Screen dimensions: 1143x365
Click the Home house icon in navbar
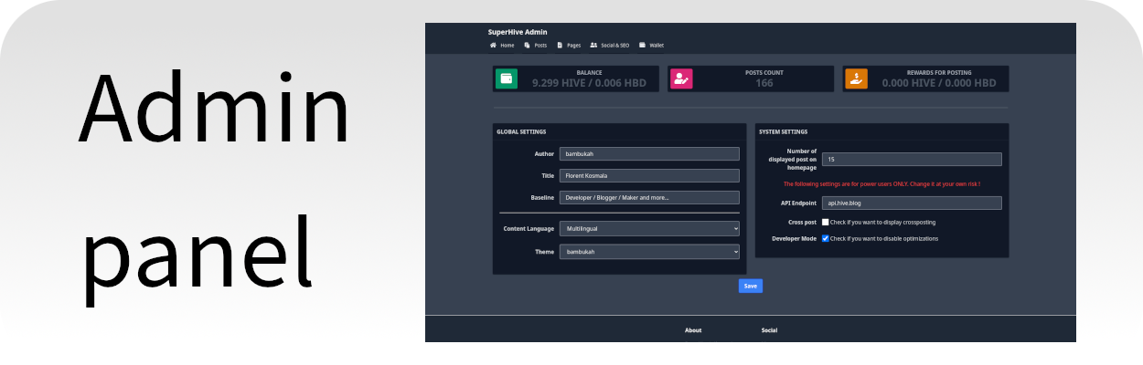click(493, 45)
